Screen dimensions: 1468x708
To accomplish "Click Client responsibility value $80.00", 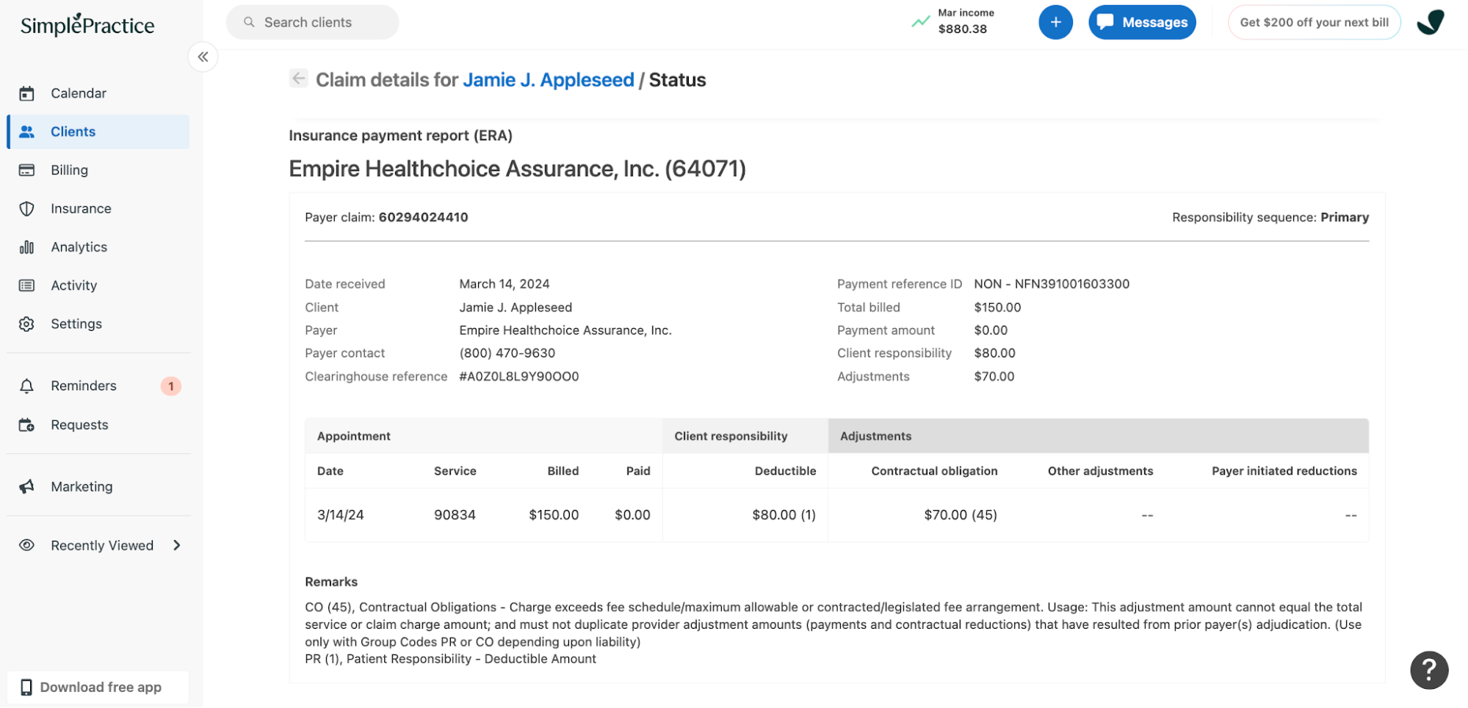I will (994, 353).
